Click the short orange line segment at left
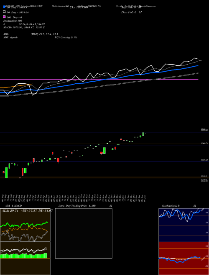Viewport: 209px width, 275px height. point(16,86)
